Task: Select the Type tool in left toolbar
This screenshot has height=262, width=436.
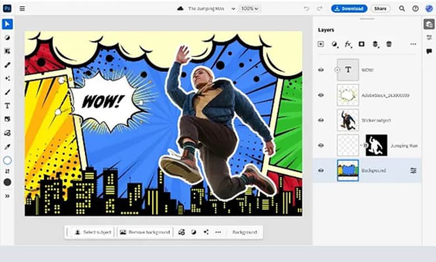Action: [7, 106]
